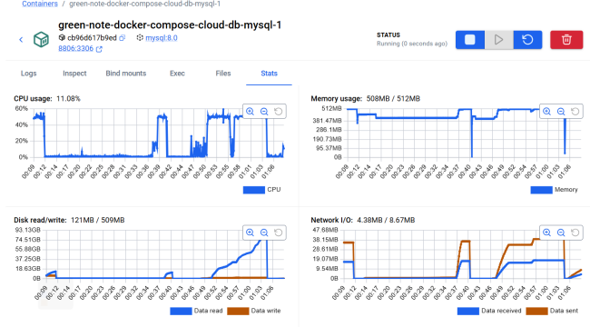Toggle the Data read legend series
The height and width of the screenshot is (327, 590).
(x=196, y=311)
